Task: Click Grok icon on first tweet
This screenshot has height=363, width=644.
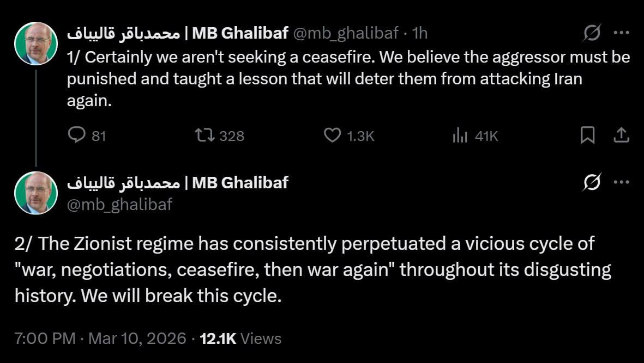Action: coord(591,34)
